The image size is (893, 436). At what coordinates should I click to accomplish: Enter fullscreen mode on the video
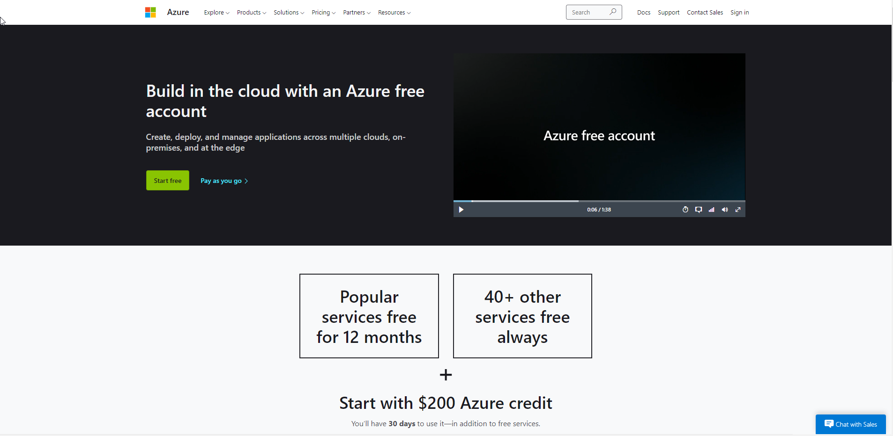coord(738,210)
